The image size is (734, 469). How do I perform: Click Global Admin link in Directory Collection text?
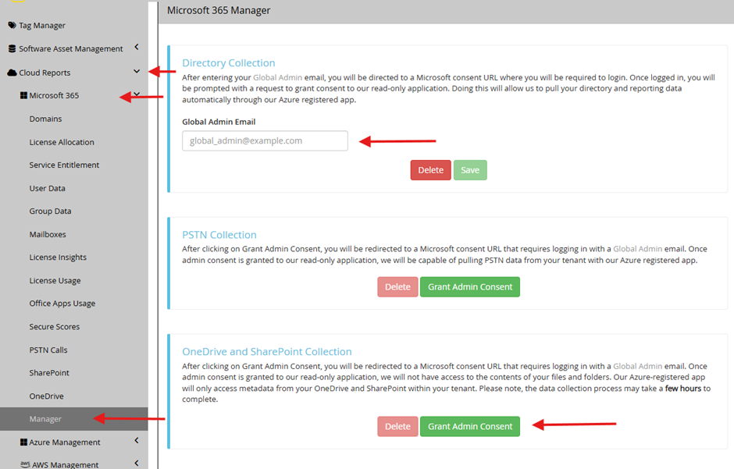(x=277, y=77)
